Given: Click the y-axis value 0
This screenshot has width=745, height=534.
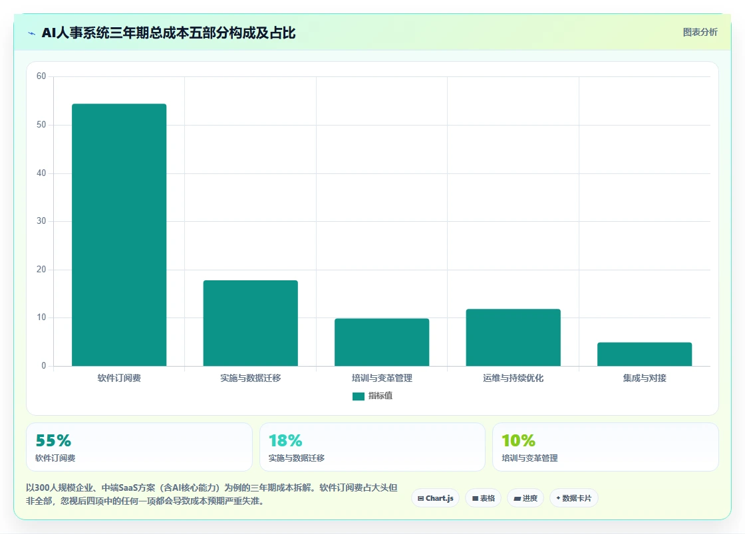Looking at the screenshot, I should point(44,366).
